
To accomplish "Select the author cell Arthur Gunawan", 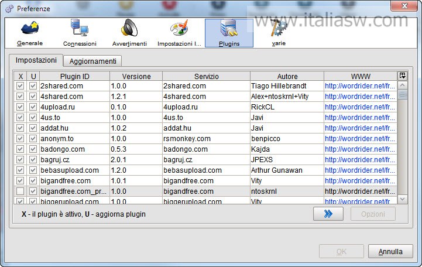I will click(287, 170).
